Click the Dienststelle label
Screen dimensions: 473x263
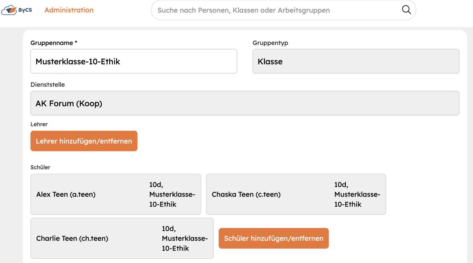[x=48, y=84]
